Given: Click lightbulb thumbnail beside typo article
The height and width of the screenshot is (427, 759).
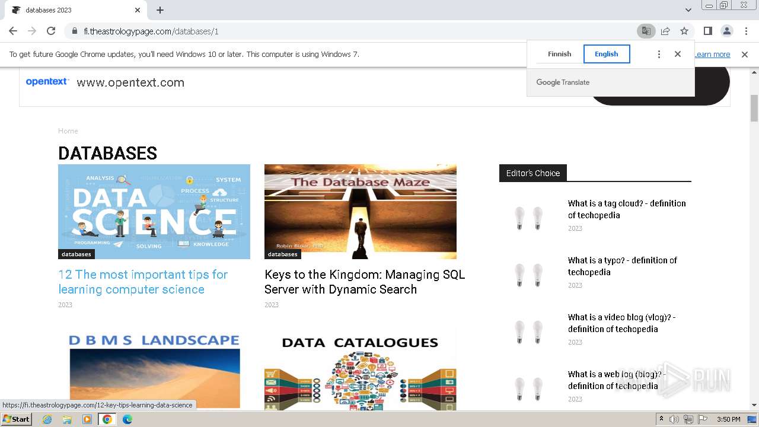Looking at the screenshot, I should point(529,275).
